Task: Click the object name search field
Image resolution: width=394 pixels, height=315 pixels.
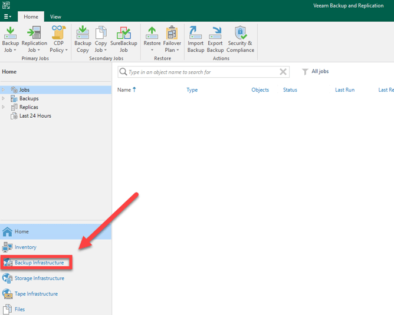Action: click(203, 72)
